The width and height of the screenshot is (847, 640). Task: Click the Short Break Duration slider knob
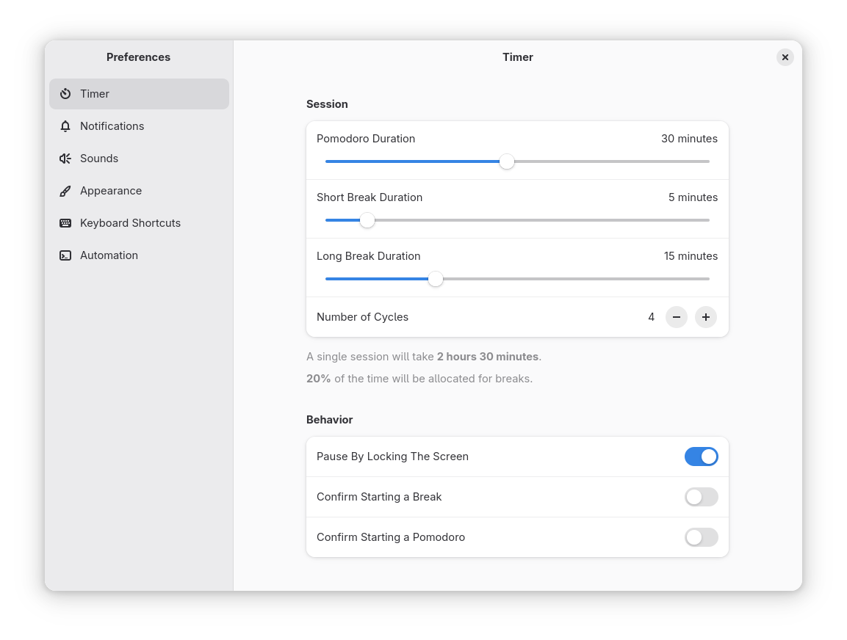click(x=367, y=220)
